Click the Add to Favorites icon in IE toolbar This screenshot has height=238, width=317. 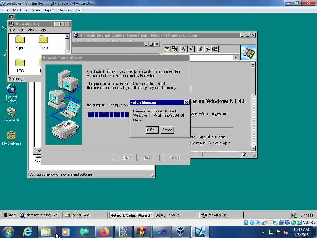[x=175, y=49]
